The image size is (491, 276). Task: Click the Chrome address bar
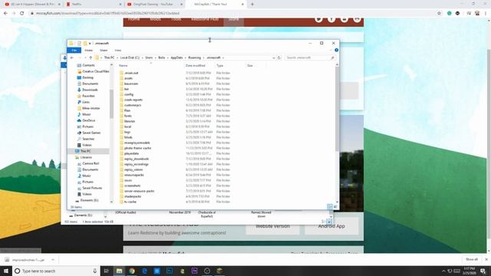(x=232, y=13)
